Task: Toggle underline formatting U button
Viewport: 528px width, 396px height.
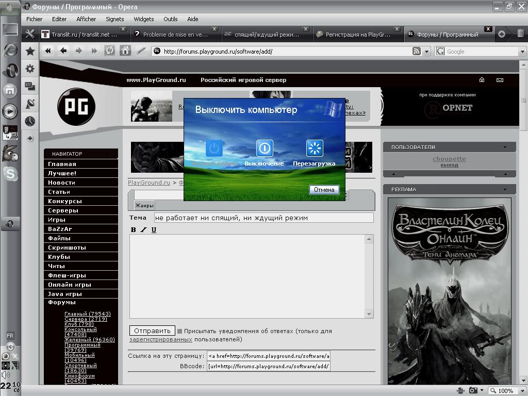Action: point(154,229)
